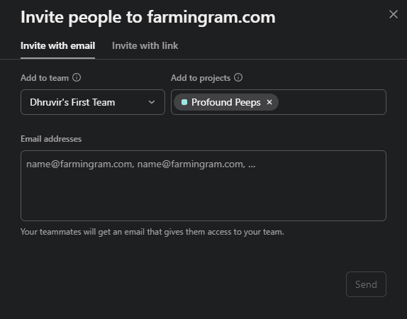
Task: Select the Invite with email tab
Action: coord(57,45)
